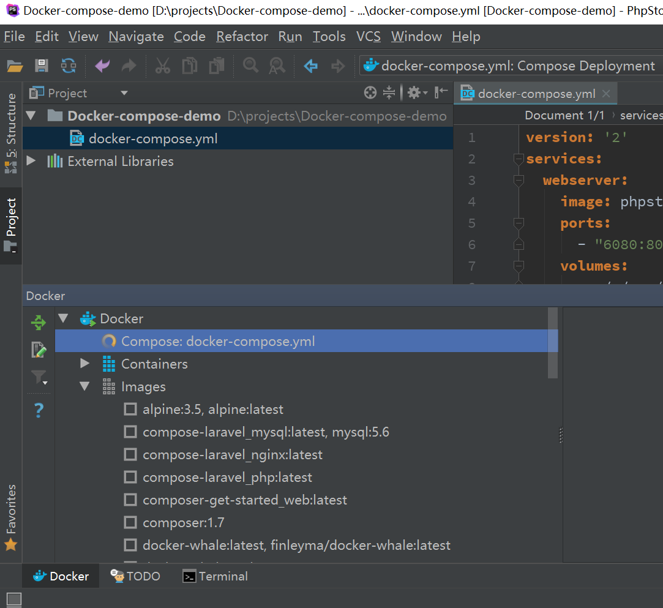The width and height of the screenshot is (663, 608).
Task: Click the Back navigation arrow
Action: click(311, 66)
